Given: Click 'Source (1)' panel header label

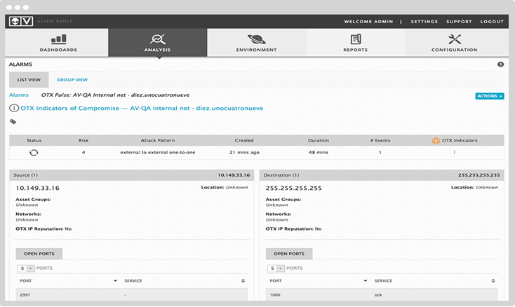Looking at the screenshot, I should coord(26,175).
